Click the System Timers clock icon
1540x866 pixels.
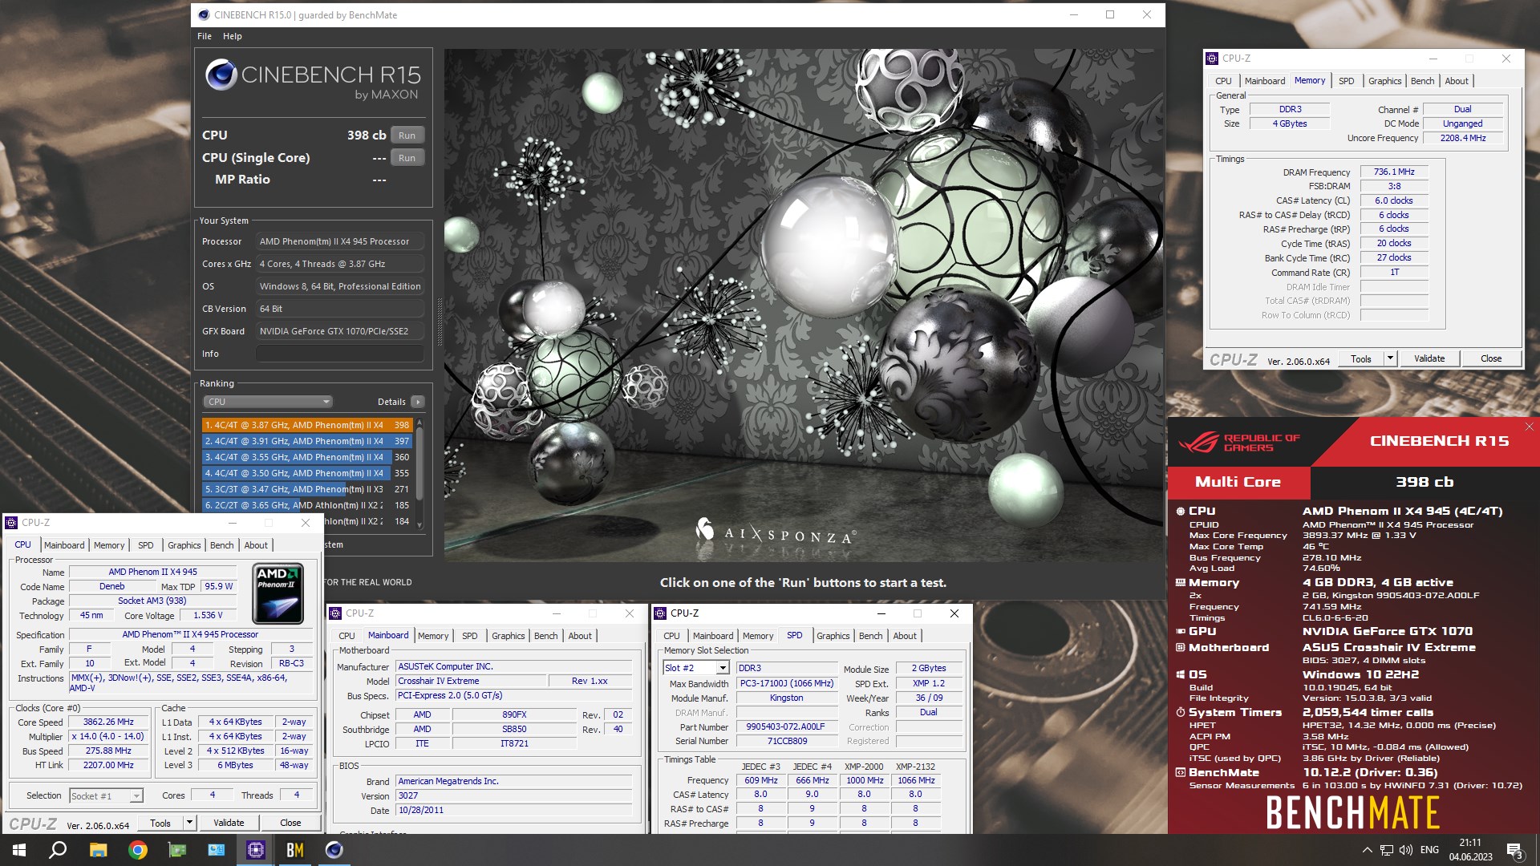[1180, 712]
